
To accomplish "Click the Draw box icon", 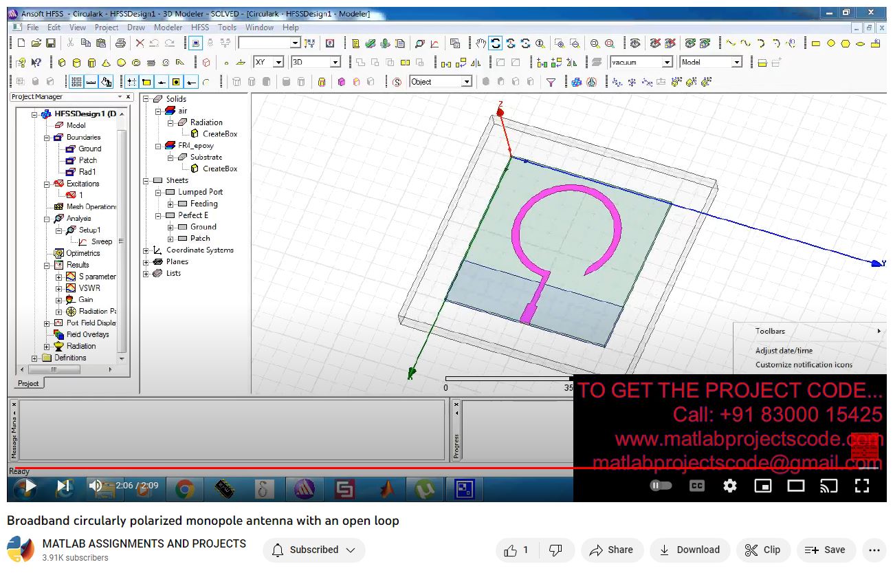I will pyautogui.click(x=62, y=63).
